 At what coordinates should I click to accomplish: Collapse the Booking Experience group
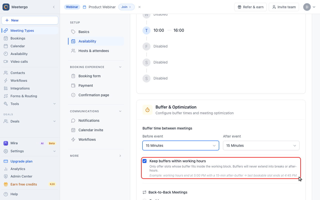point(120,67)
